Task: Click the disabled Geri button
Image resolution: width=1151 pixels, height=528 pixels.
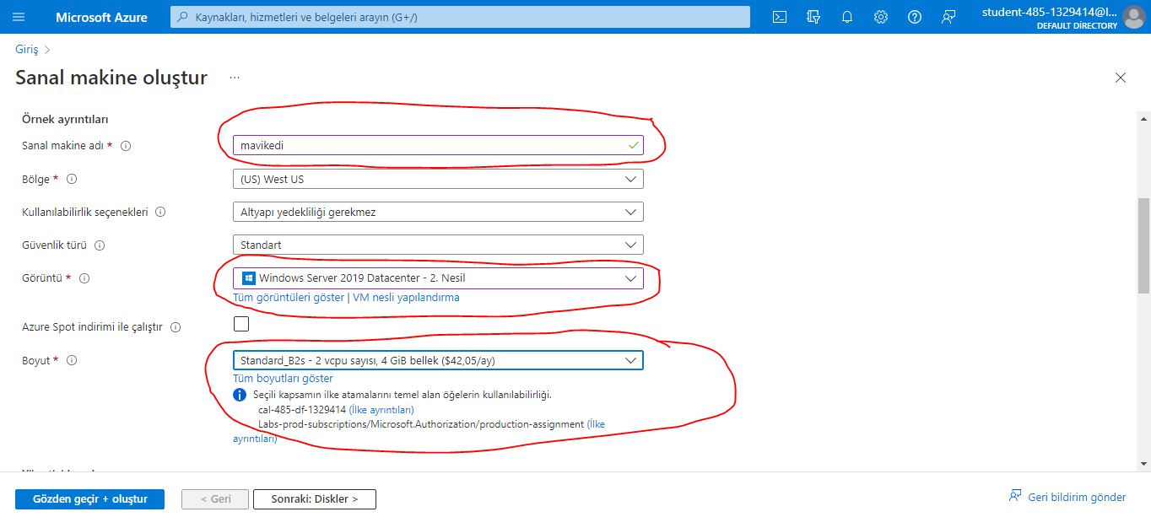Action: pos(215,498)
